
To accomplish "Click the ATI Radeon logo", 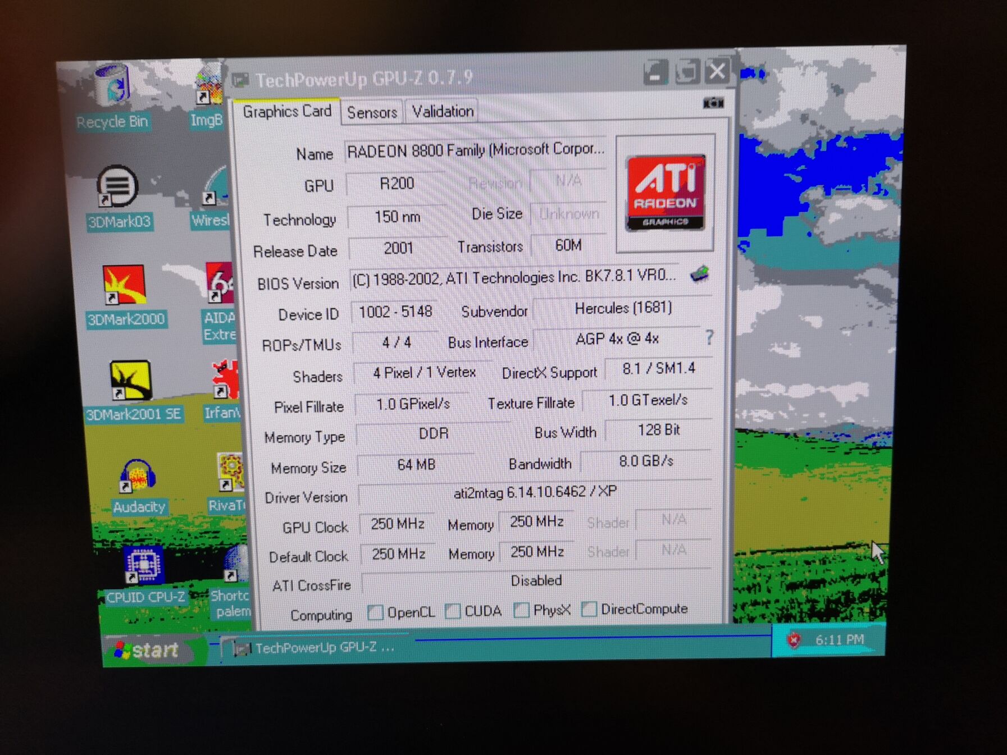I will click(x=665, y=193).
